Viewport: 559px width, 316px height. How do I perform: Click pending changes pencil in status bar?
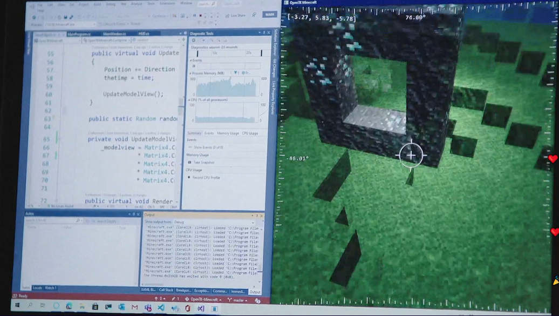coord(175,299)
